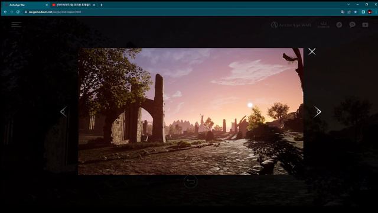This screenshot has width=378, height=213.
Task: Click the return arrow below the image
Action: (x=190, y=182)
